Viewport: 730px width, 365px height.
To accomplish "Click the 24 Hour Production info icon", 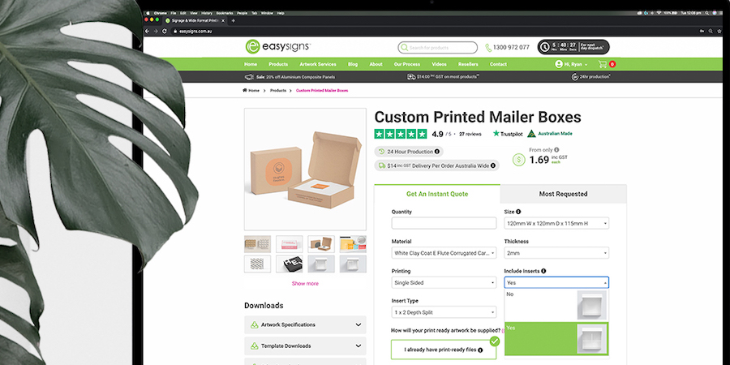I will coord(437,152).
